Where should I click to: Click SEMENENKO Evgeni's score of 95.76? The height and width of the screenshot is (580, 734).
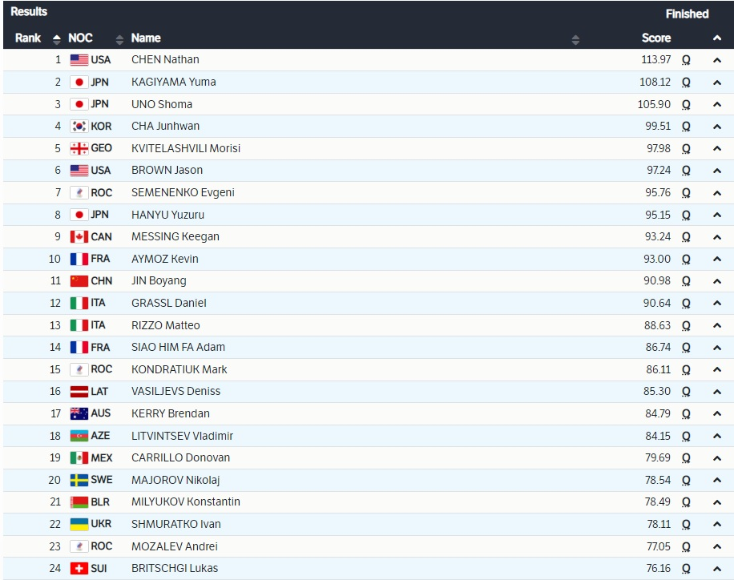pos(656,192)
